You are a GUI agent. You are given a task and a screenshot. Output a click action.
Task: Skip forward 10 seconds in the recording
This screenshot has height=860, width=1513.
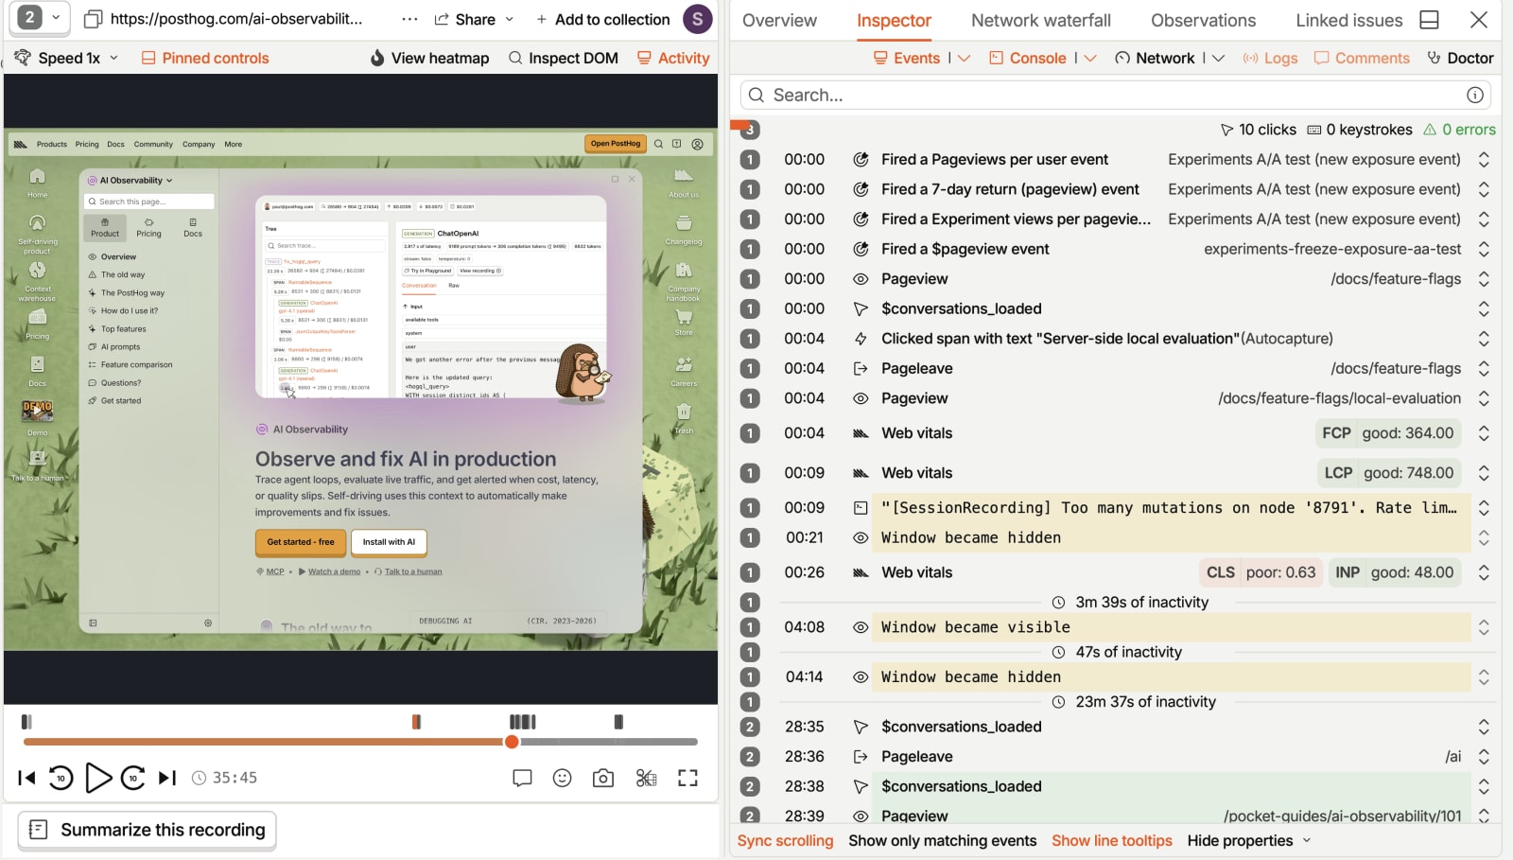coord(132,778)
